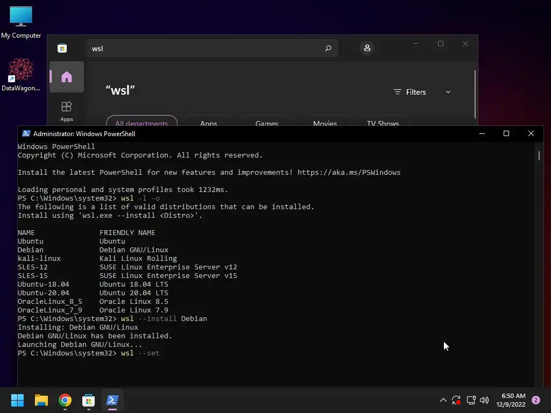
Task: Minimize the Microsoft Store window
Action: coord(416,44)
